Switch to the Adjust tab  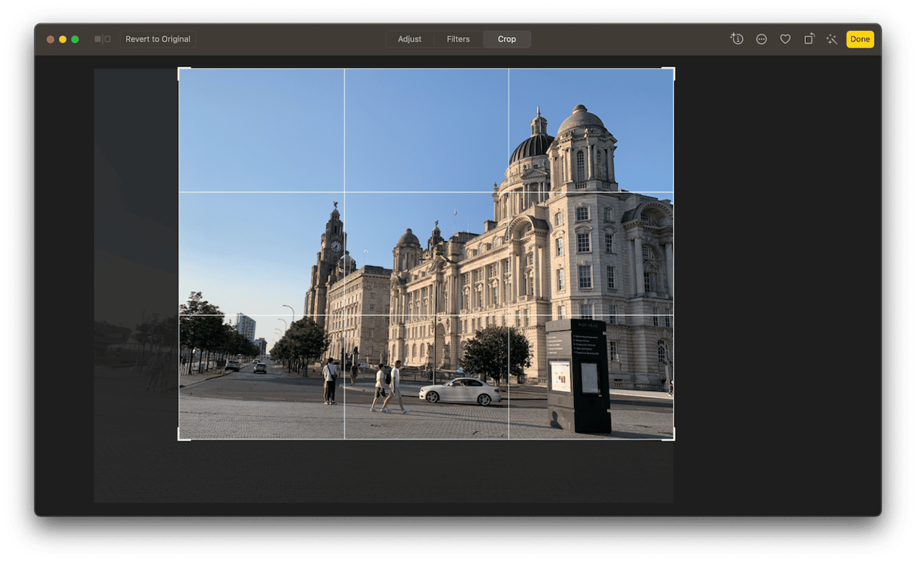point(410,39)
